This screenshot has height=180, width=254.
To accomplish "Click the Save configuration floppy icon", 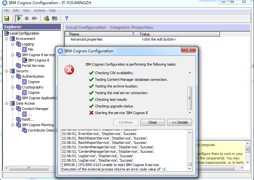I will point(7,18).
